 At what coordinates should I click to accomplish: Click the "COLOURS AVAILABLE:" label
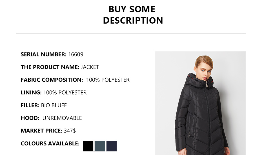coord(50,143)
